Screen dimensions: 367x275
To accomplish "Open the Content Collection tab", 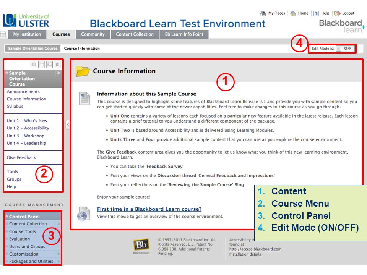I will tap(135, 34).
